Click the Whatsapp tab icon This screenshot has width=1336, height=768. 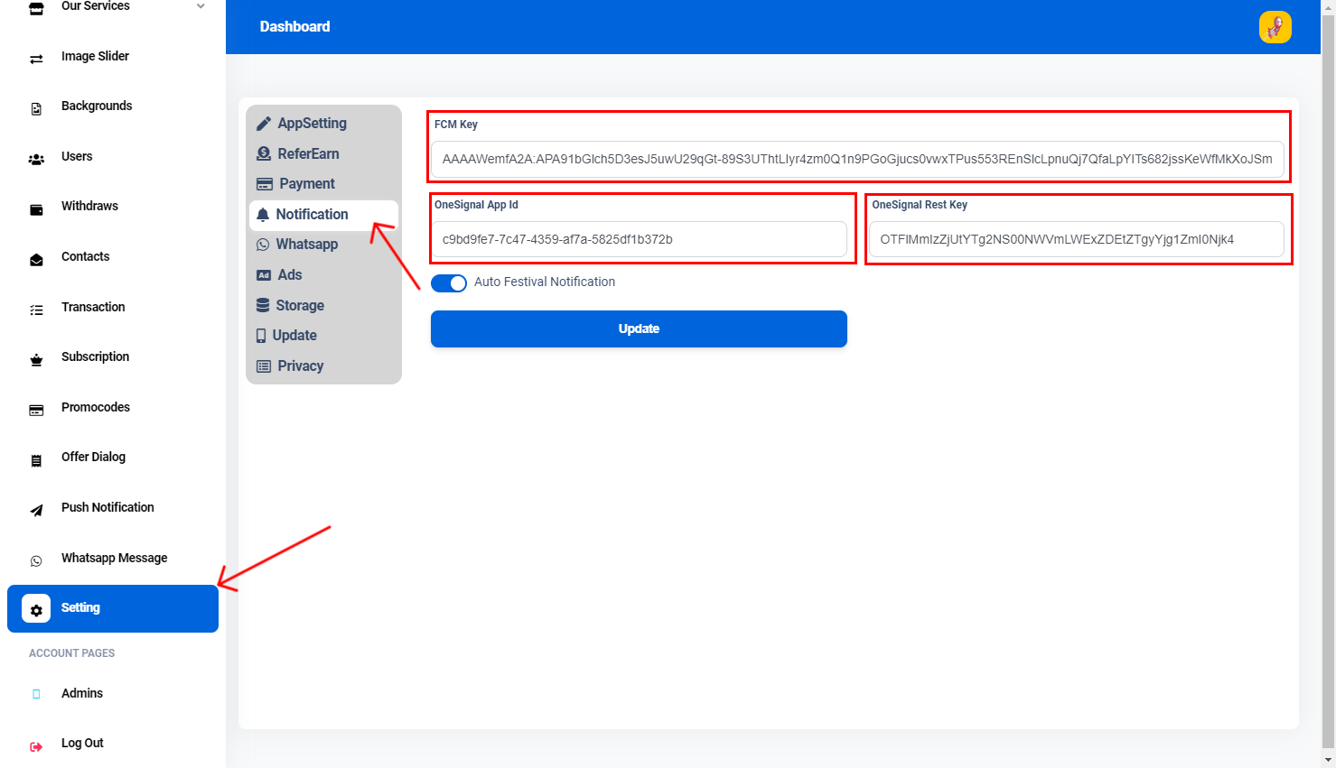pyautogui.click(x=263, y=245)
